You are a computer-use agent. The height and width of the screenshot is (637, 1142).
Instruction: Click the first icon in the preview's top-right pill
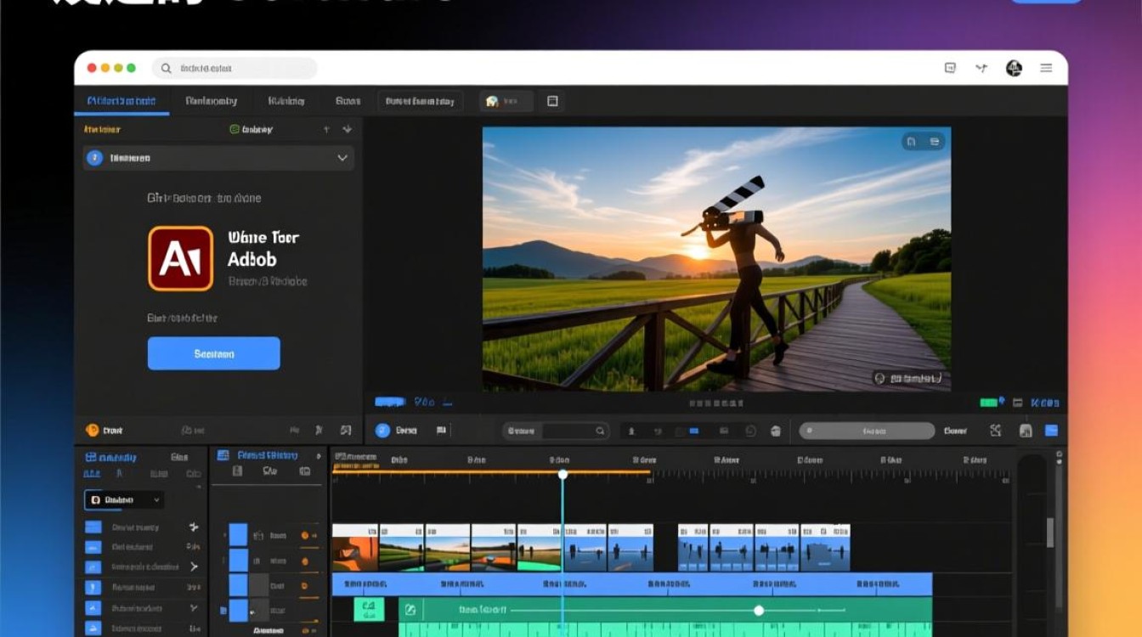coord(911,142)
